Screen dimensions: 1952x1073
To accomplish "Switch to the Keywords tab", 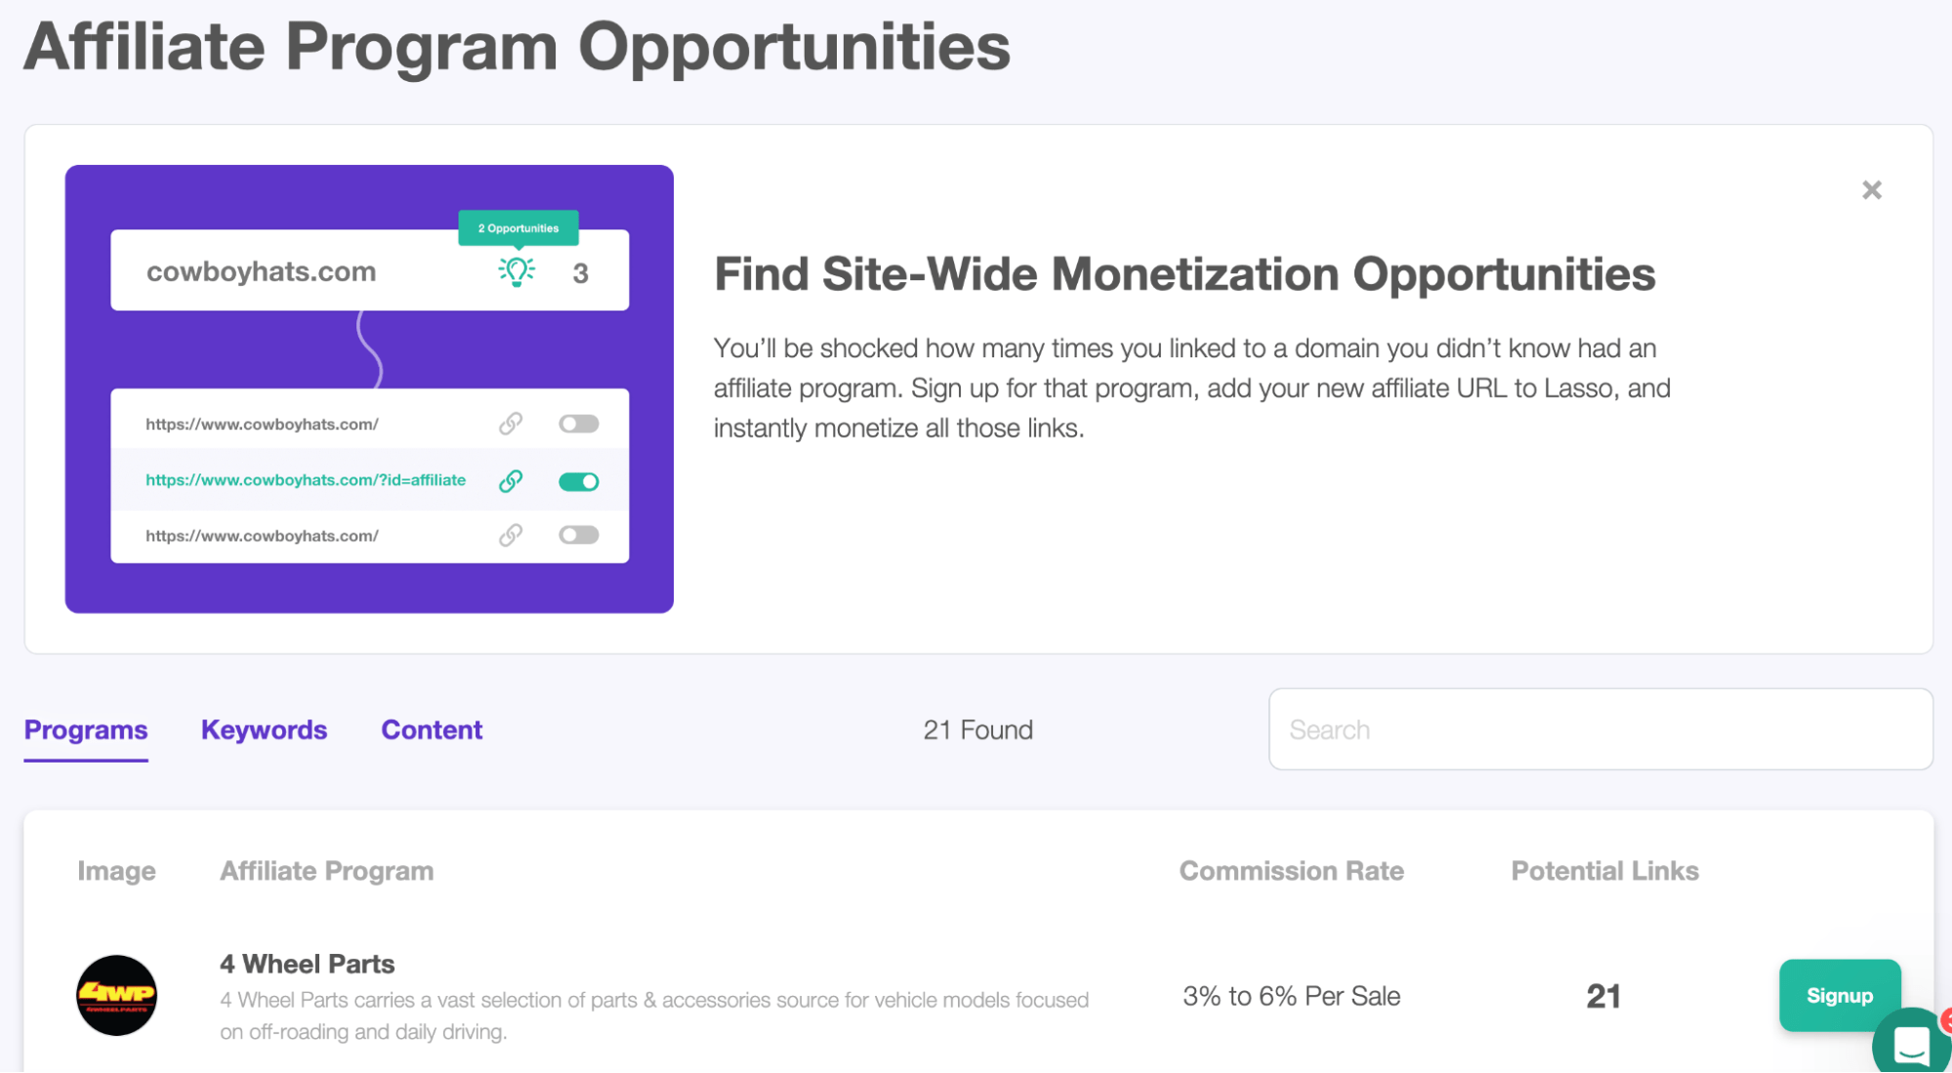I will coord(265,729).
